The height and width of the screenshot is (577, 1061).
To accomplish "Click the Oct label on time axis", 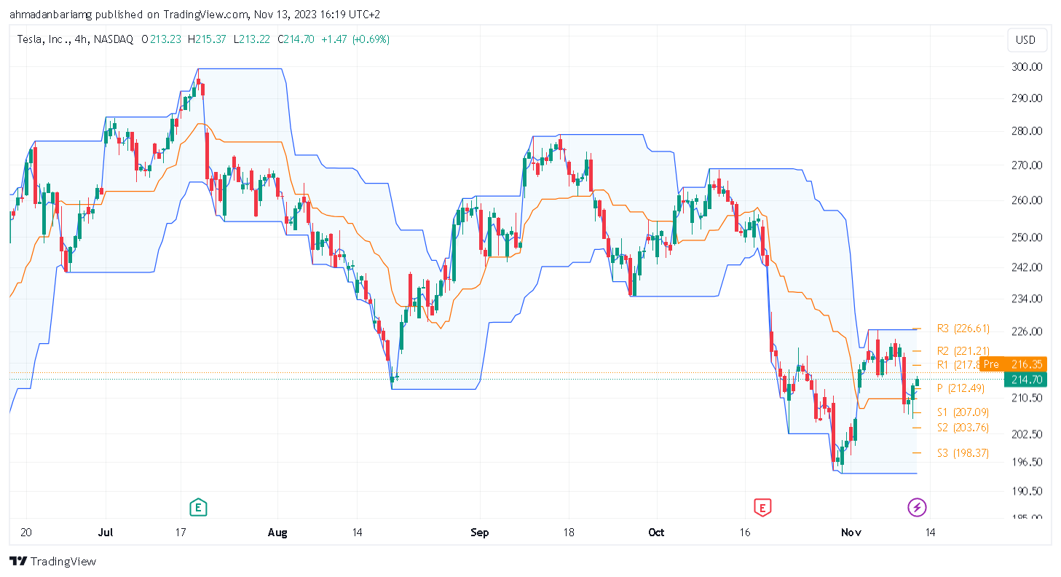I will point(656,533).
